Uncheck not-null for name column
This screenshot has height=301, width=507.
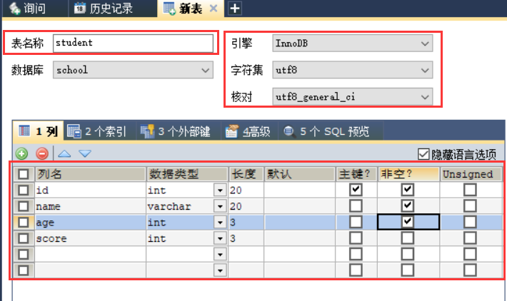[408, 205]
